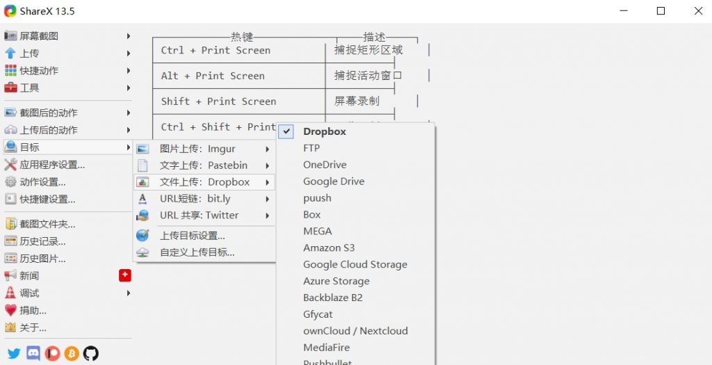Expand the URL短链: bit.ly submenu arrow
Viewport: 712px width, 365px height.
tap(268, 199)
